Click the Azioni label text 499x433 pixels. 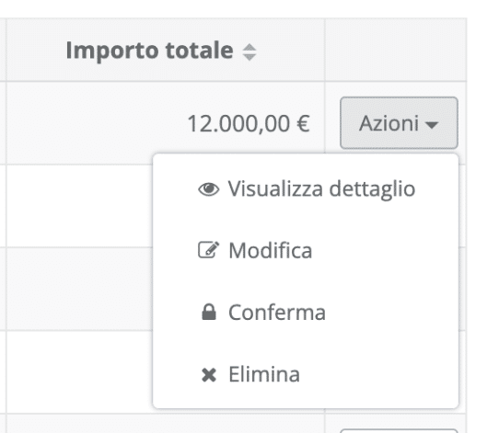(389, 123)
